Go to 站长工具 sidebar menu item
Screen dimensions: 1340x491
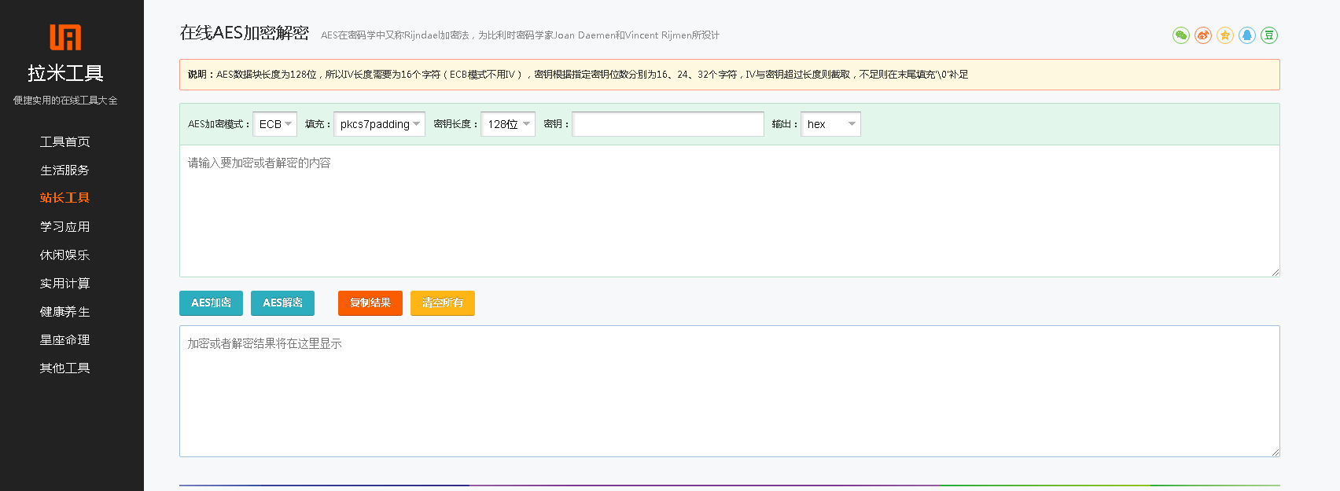coord(65,198)
